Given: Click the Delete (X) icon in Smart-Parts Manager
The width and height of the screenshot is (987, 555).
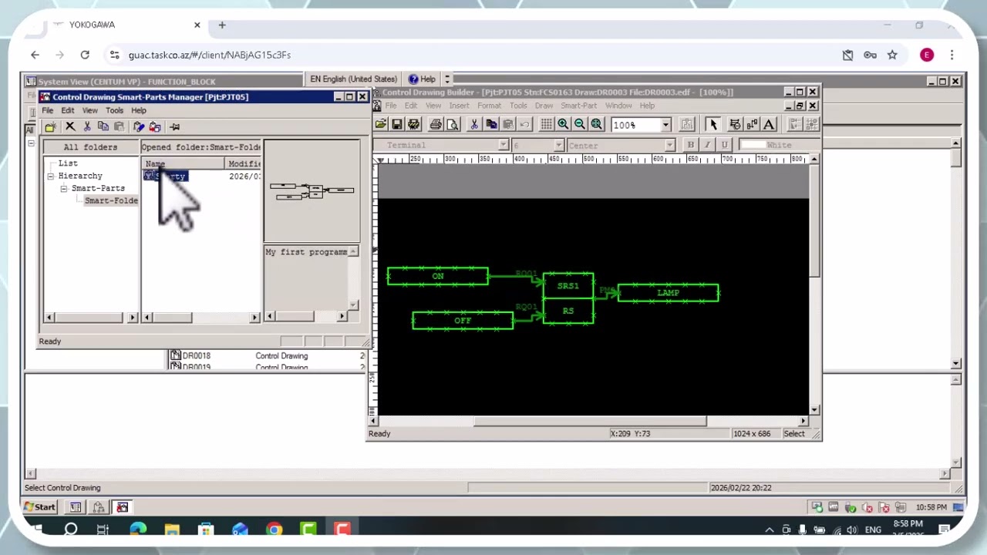Looking at the screenshot, I should [x=70, y=126].
